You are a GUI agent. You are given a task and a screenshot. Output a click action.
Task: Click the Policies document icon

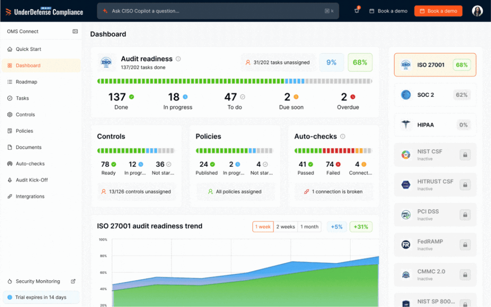coord(10,131)
